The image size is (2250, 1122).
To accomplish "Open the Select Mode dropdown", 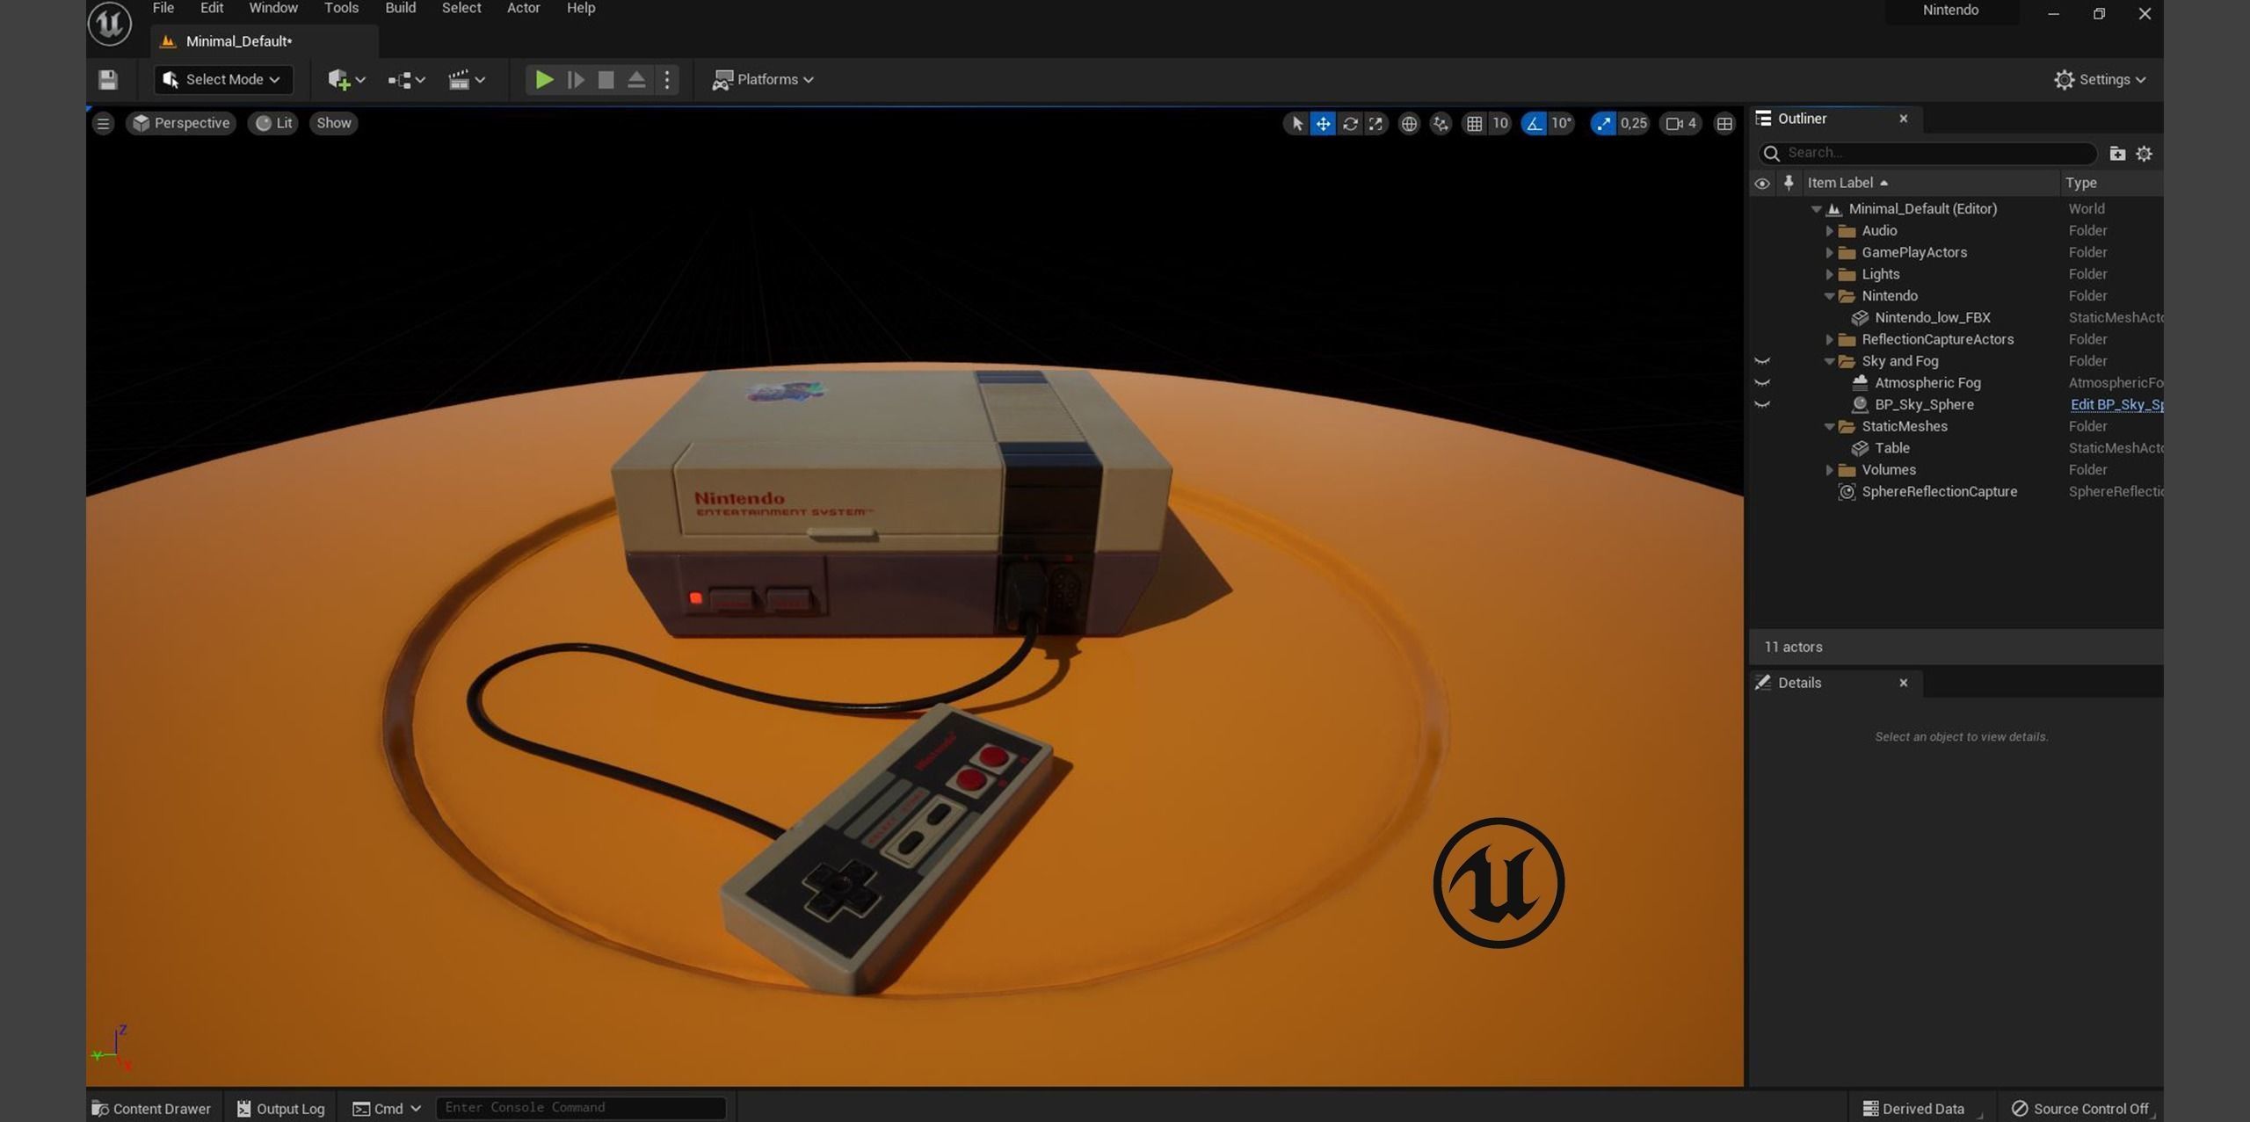I will click(x=222, y=80).
